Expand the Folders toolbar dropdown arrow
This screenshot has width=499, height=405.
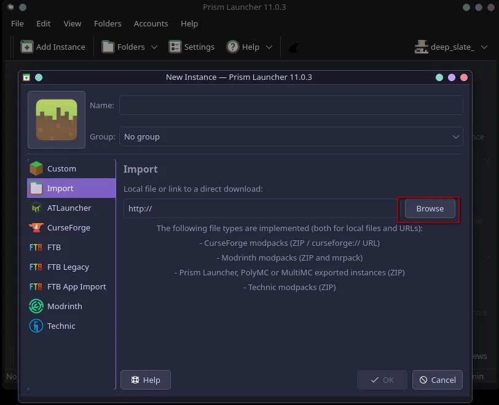point(154,47)
